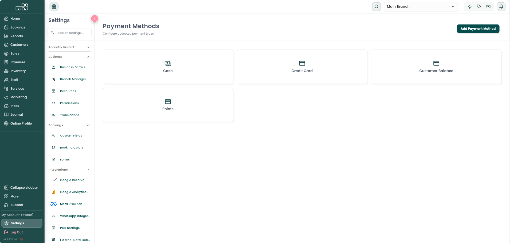The image size is (510, 243).
Task: Click the Google Analytics bar chart icon
Action: (54, 192)
